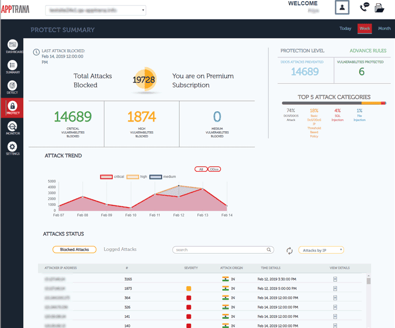Click the attacks search input field
This screenshot has height=328, width=395.
pyautogui.click(x=223, y=250)
